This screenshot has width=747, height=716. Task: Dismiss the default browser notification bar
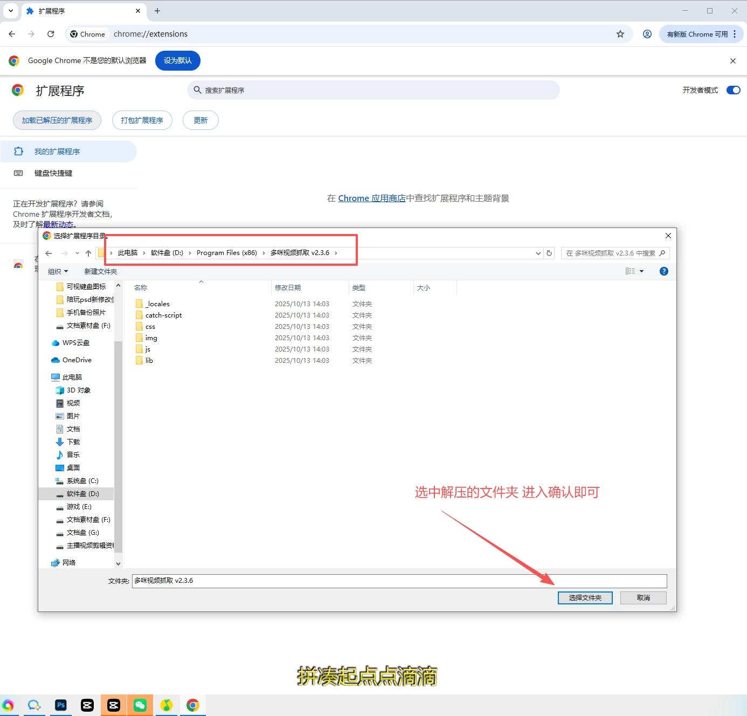point(732,61)
